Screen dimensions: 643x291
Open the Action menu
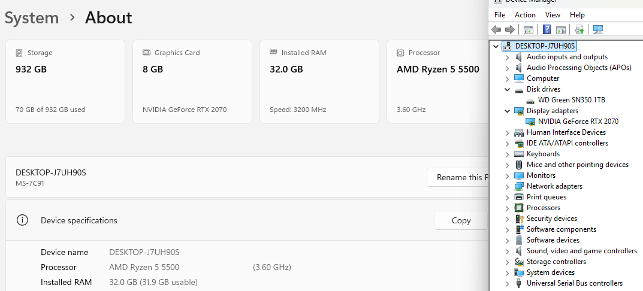(525, 15)
